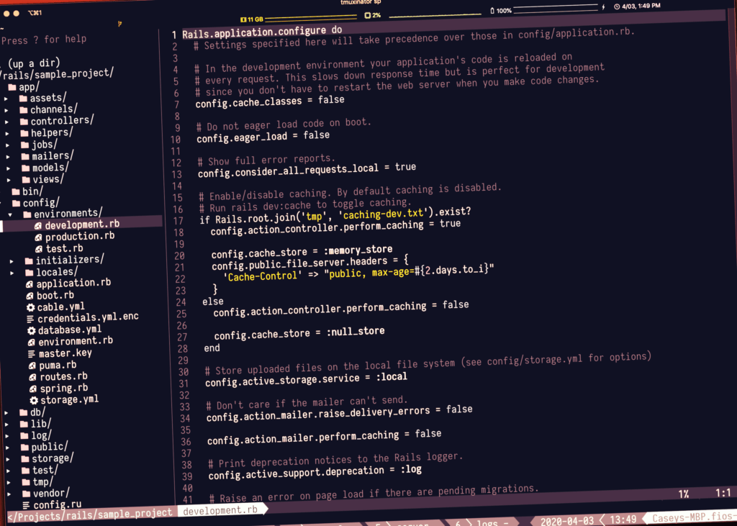Click 'config.active_storage.service = :local' line
This screenshot has height=526, width=737.
pos(307,380)
